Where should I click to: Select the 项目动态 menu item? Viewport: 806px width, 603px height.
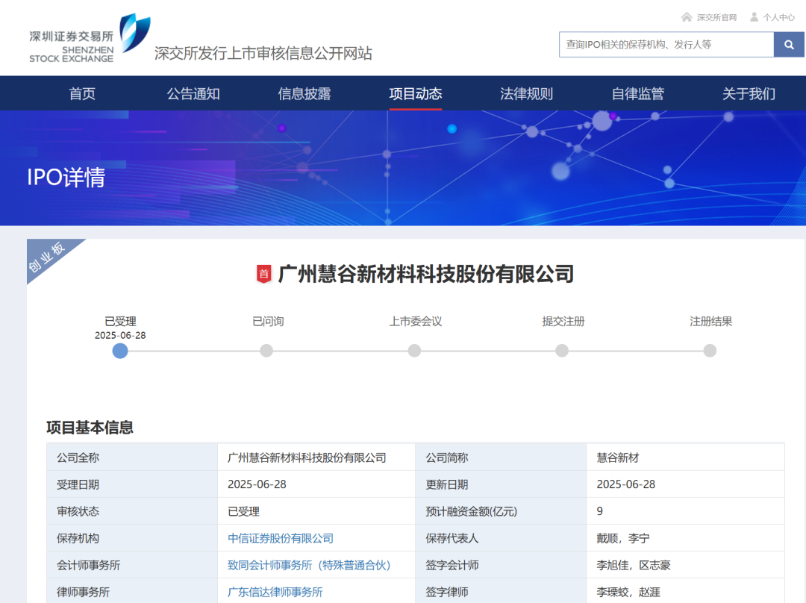(416, 93)
